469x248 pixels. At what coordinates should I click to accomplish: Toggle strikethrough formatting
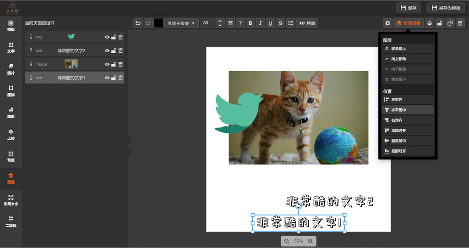[281, 23]
